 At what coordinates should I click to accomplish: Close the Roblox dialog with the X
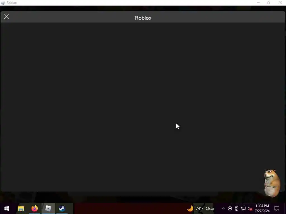6,17
